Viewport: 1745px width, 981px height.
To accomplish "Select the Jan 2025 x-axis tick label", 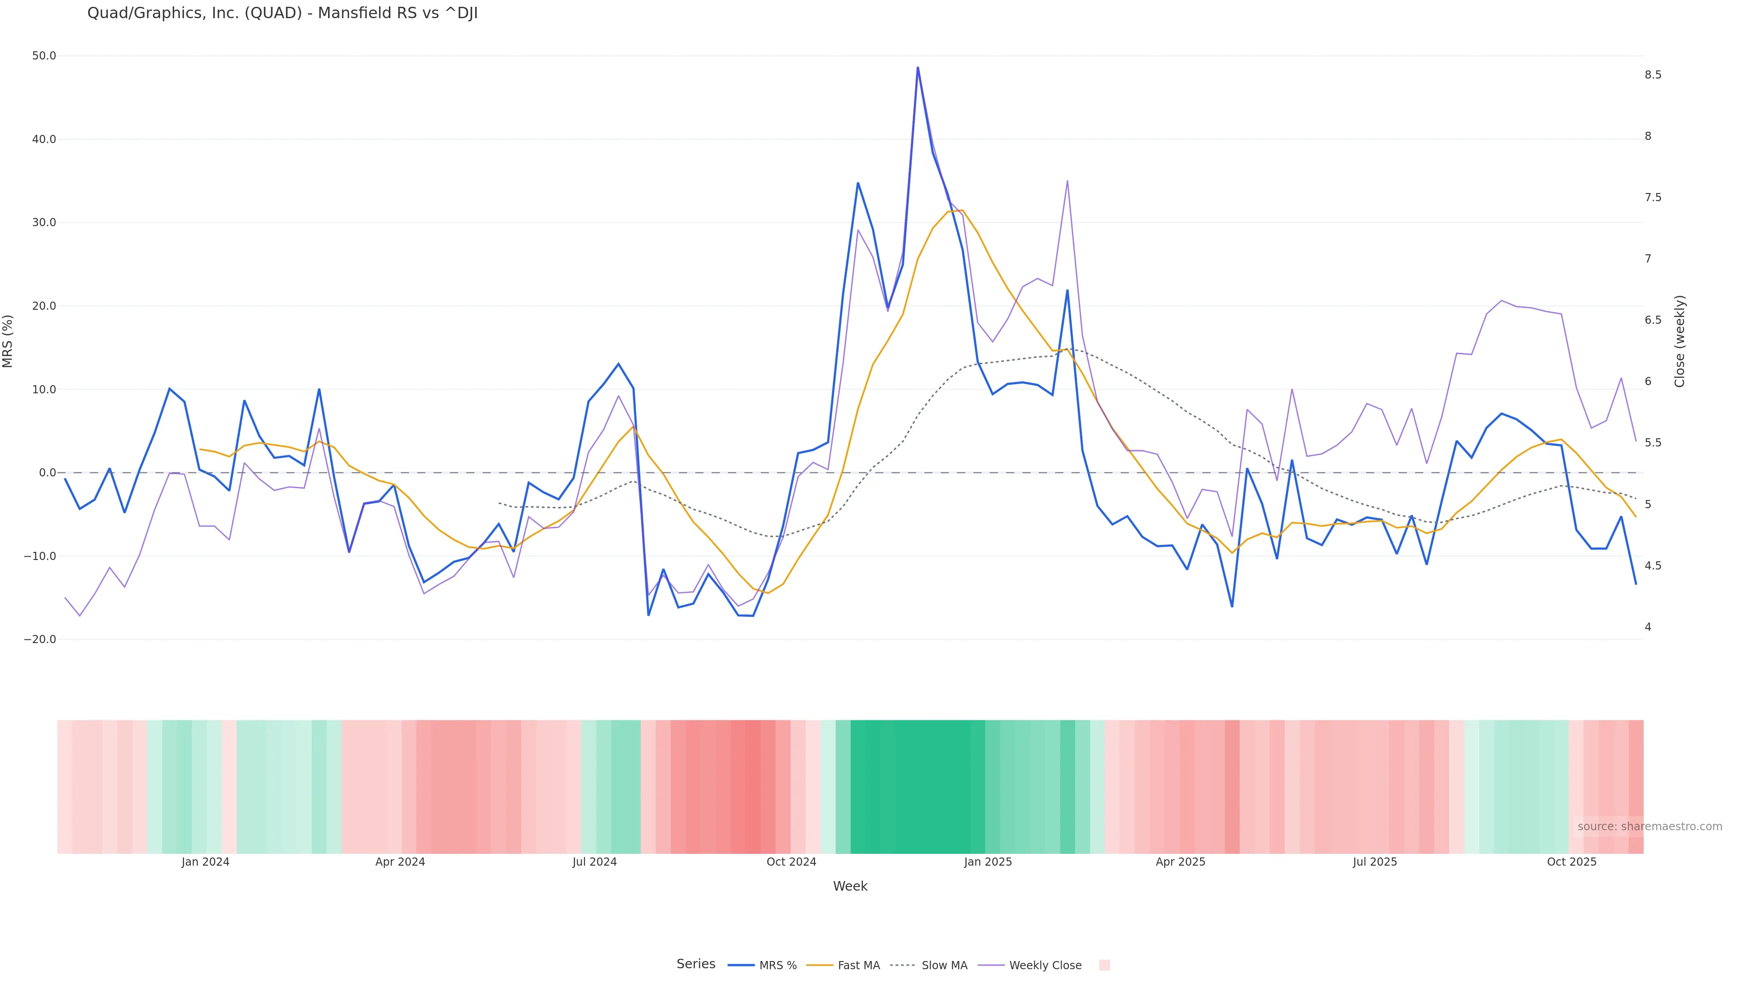I will [x=987, y=862].
